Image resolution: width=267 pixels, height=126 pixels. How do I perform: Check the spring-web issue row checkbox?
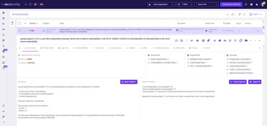19,31
